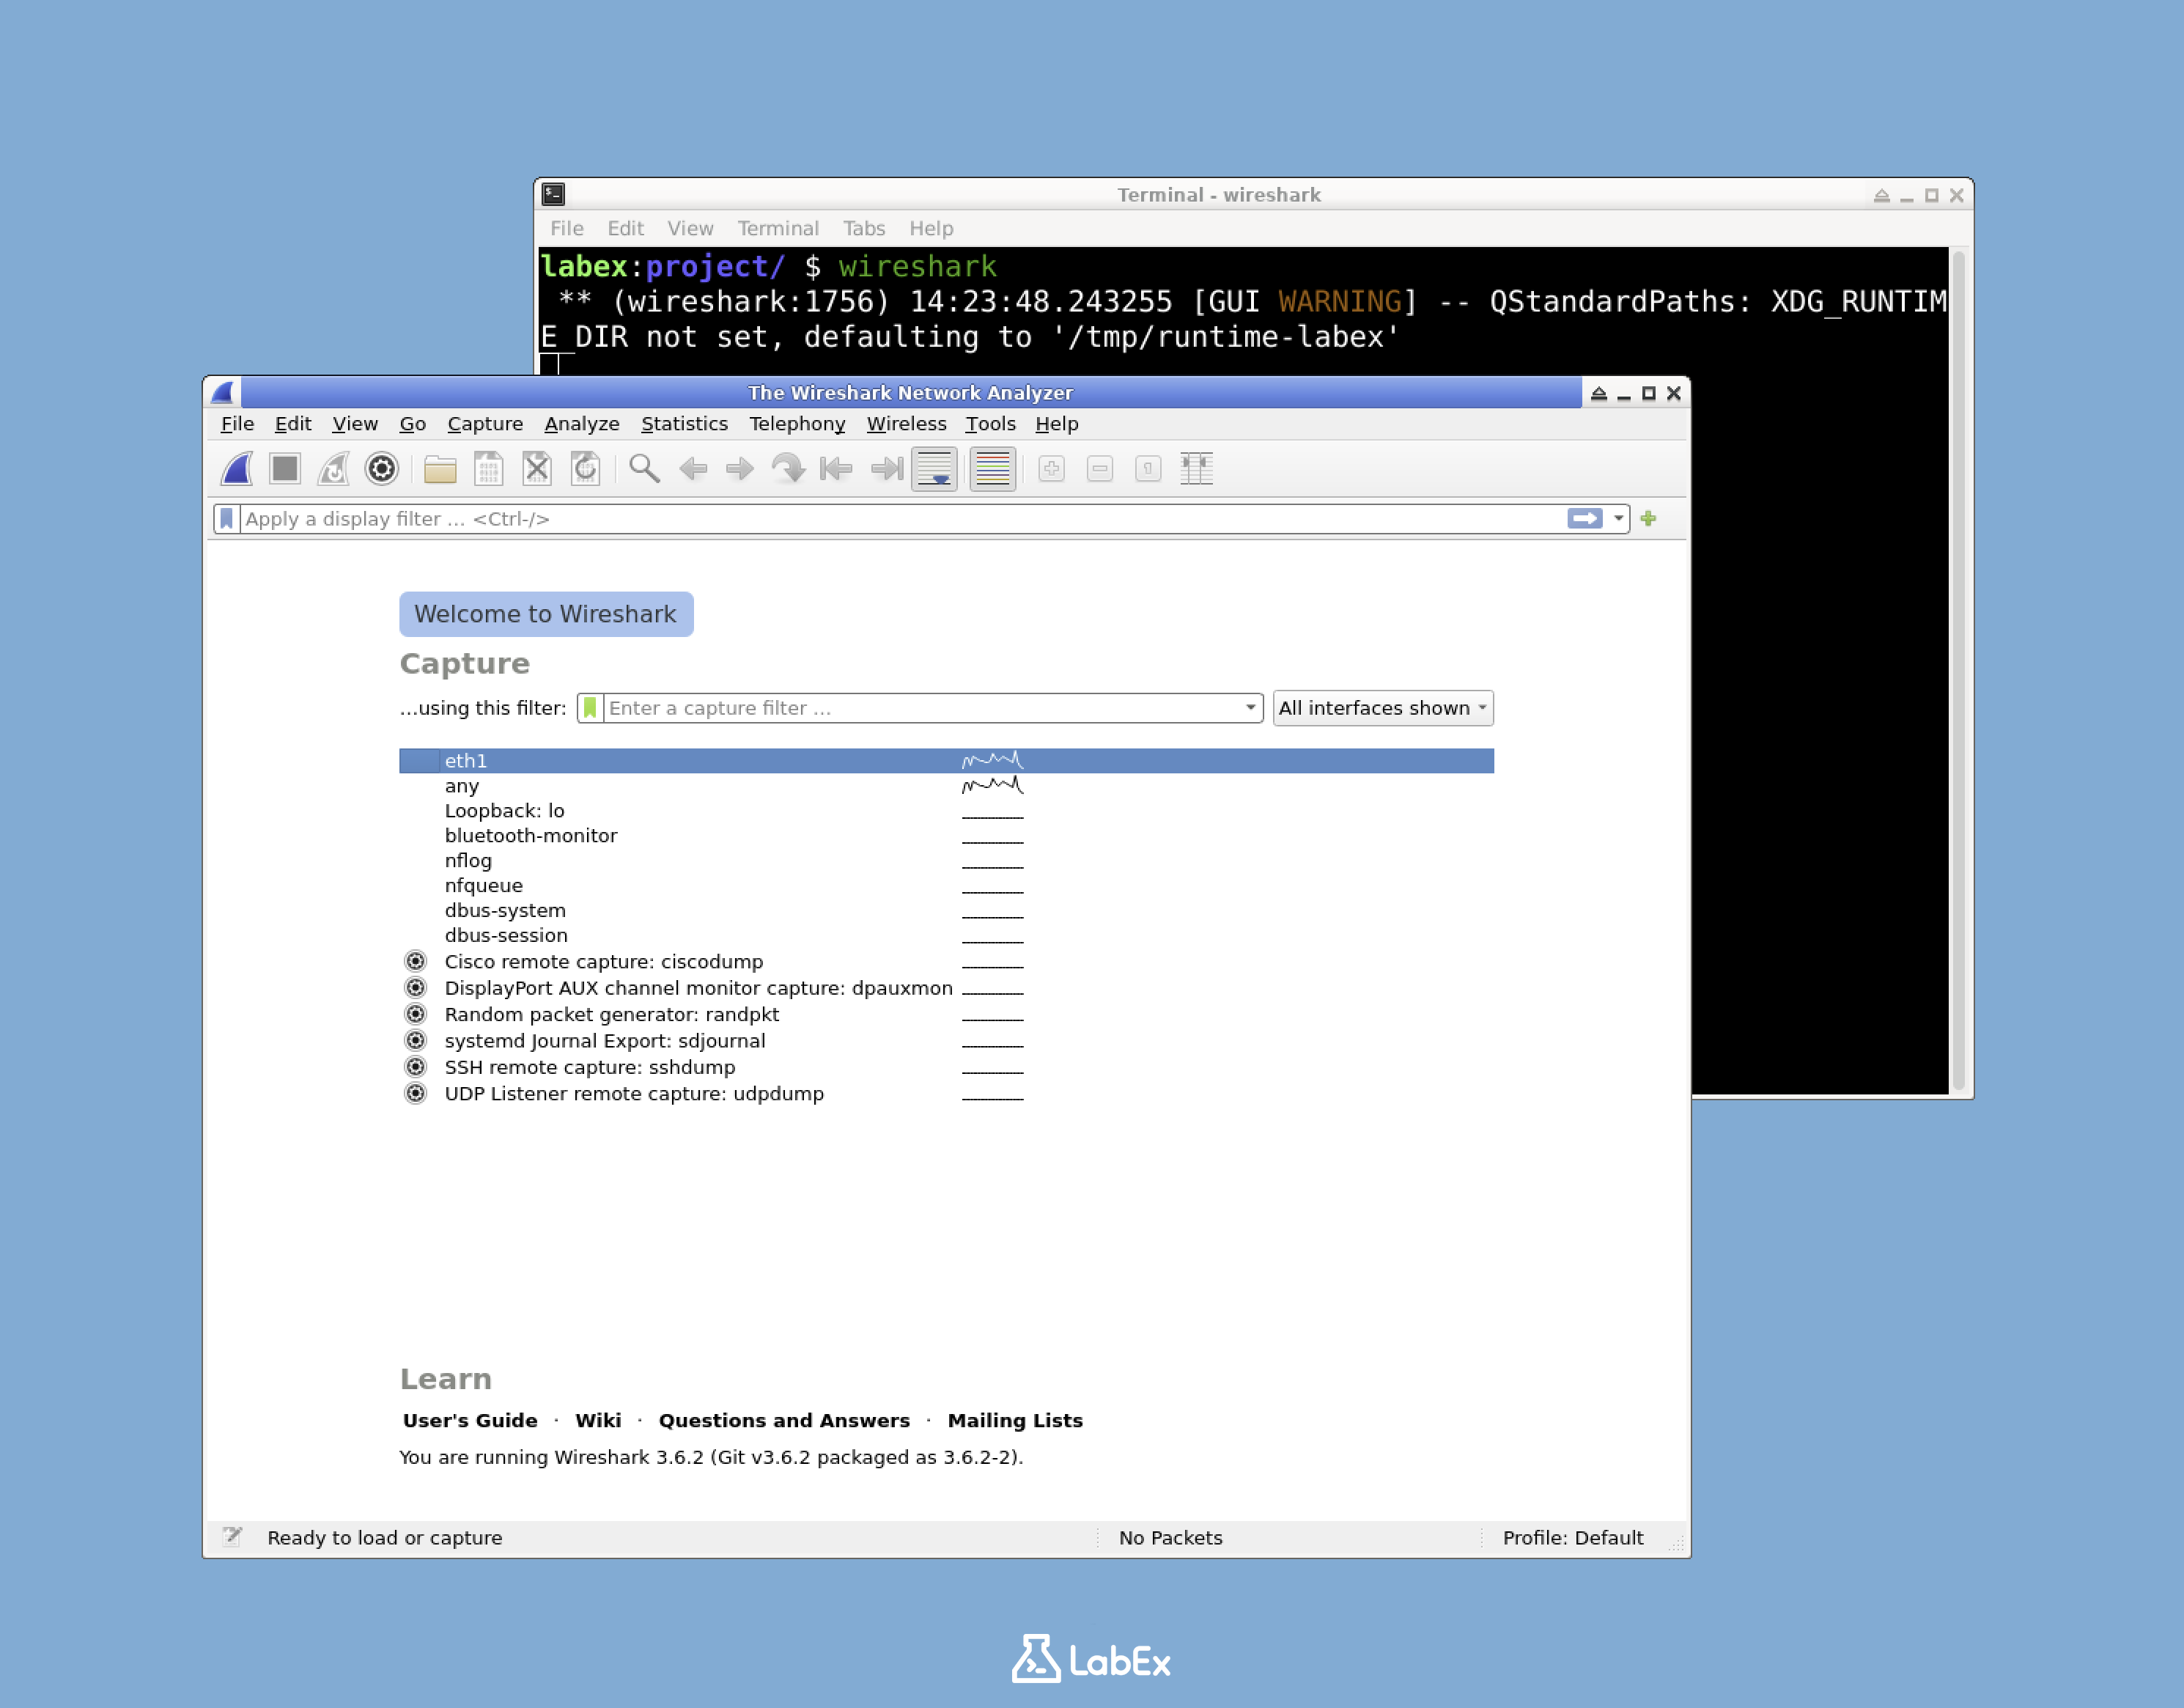Open capture options with the gear icon
The width and height of the screenshot is (2184, 1708).
[381, 468]
